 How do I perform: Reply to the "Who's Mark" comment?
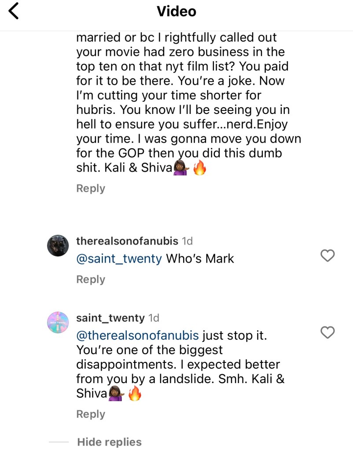(x=91, y=279)
